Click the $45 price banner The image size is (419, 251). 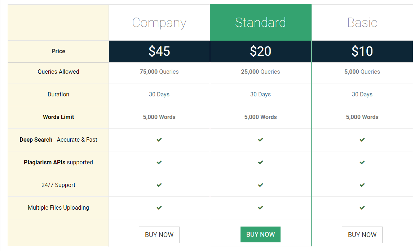[x=159, y=51]
